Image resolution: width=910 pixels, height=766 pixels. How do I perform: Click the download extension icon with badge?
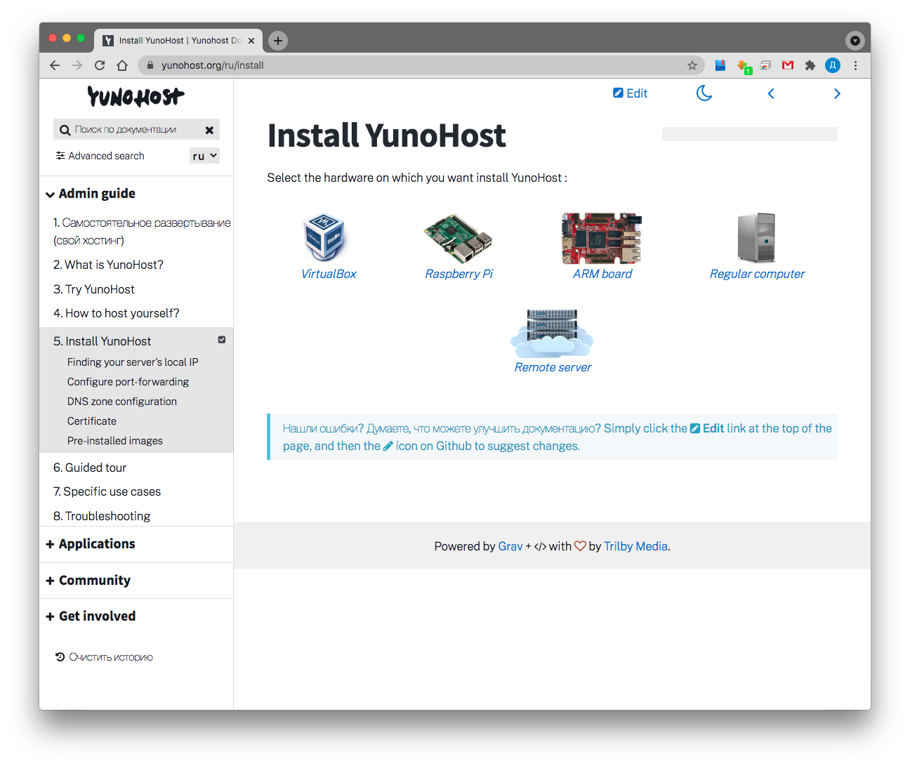744,67
